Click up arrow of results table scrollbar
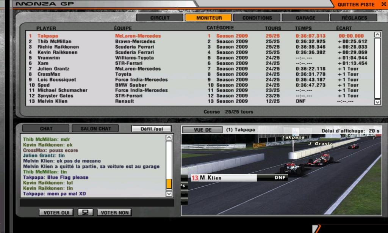The width and height of the screenshot is (388, 233). pos(377,35)
